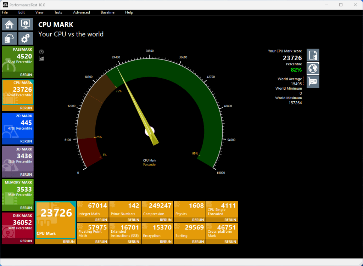The image size is (363, 266).
Task: Rerun the Memory Mark test
Action: point(18,208)
